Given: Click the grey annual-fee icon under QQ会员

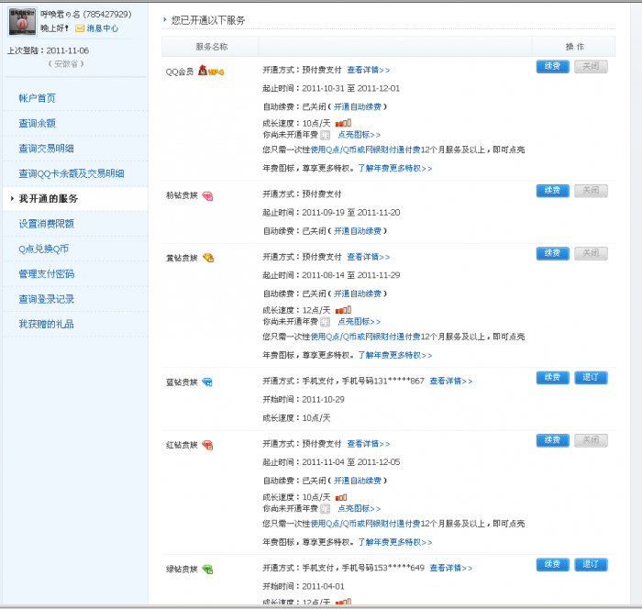Looking at the screenshot, I should [x=325, y=135].
